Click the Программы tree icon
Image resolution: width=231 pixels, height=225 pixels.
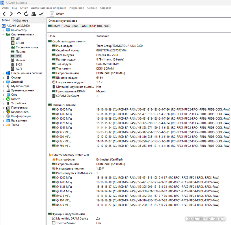point(8,108)
